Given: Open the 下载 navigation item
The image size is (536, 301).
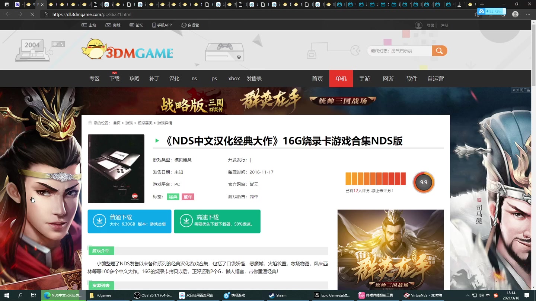Looking at the screenshot, I should [114, 78].
